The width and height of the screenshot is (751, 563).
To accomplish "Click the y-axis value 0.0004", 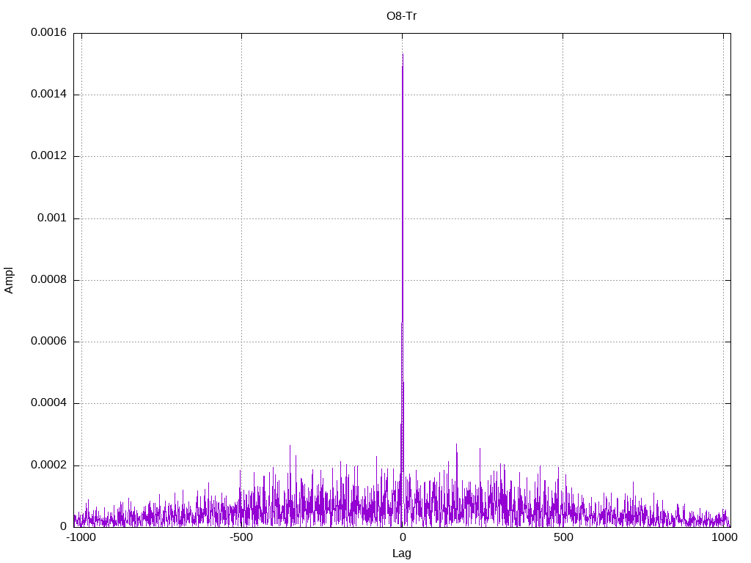I will pos(49,402).
